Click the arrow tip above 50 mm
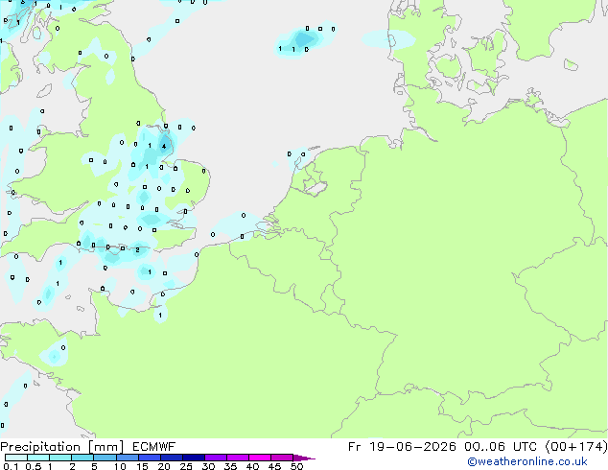 point(304,458)
